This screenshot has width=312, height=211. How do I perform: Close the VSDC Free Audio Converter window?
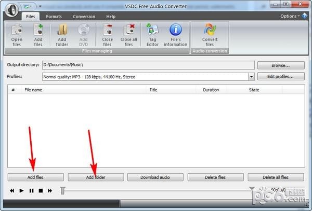point(300,4)
